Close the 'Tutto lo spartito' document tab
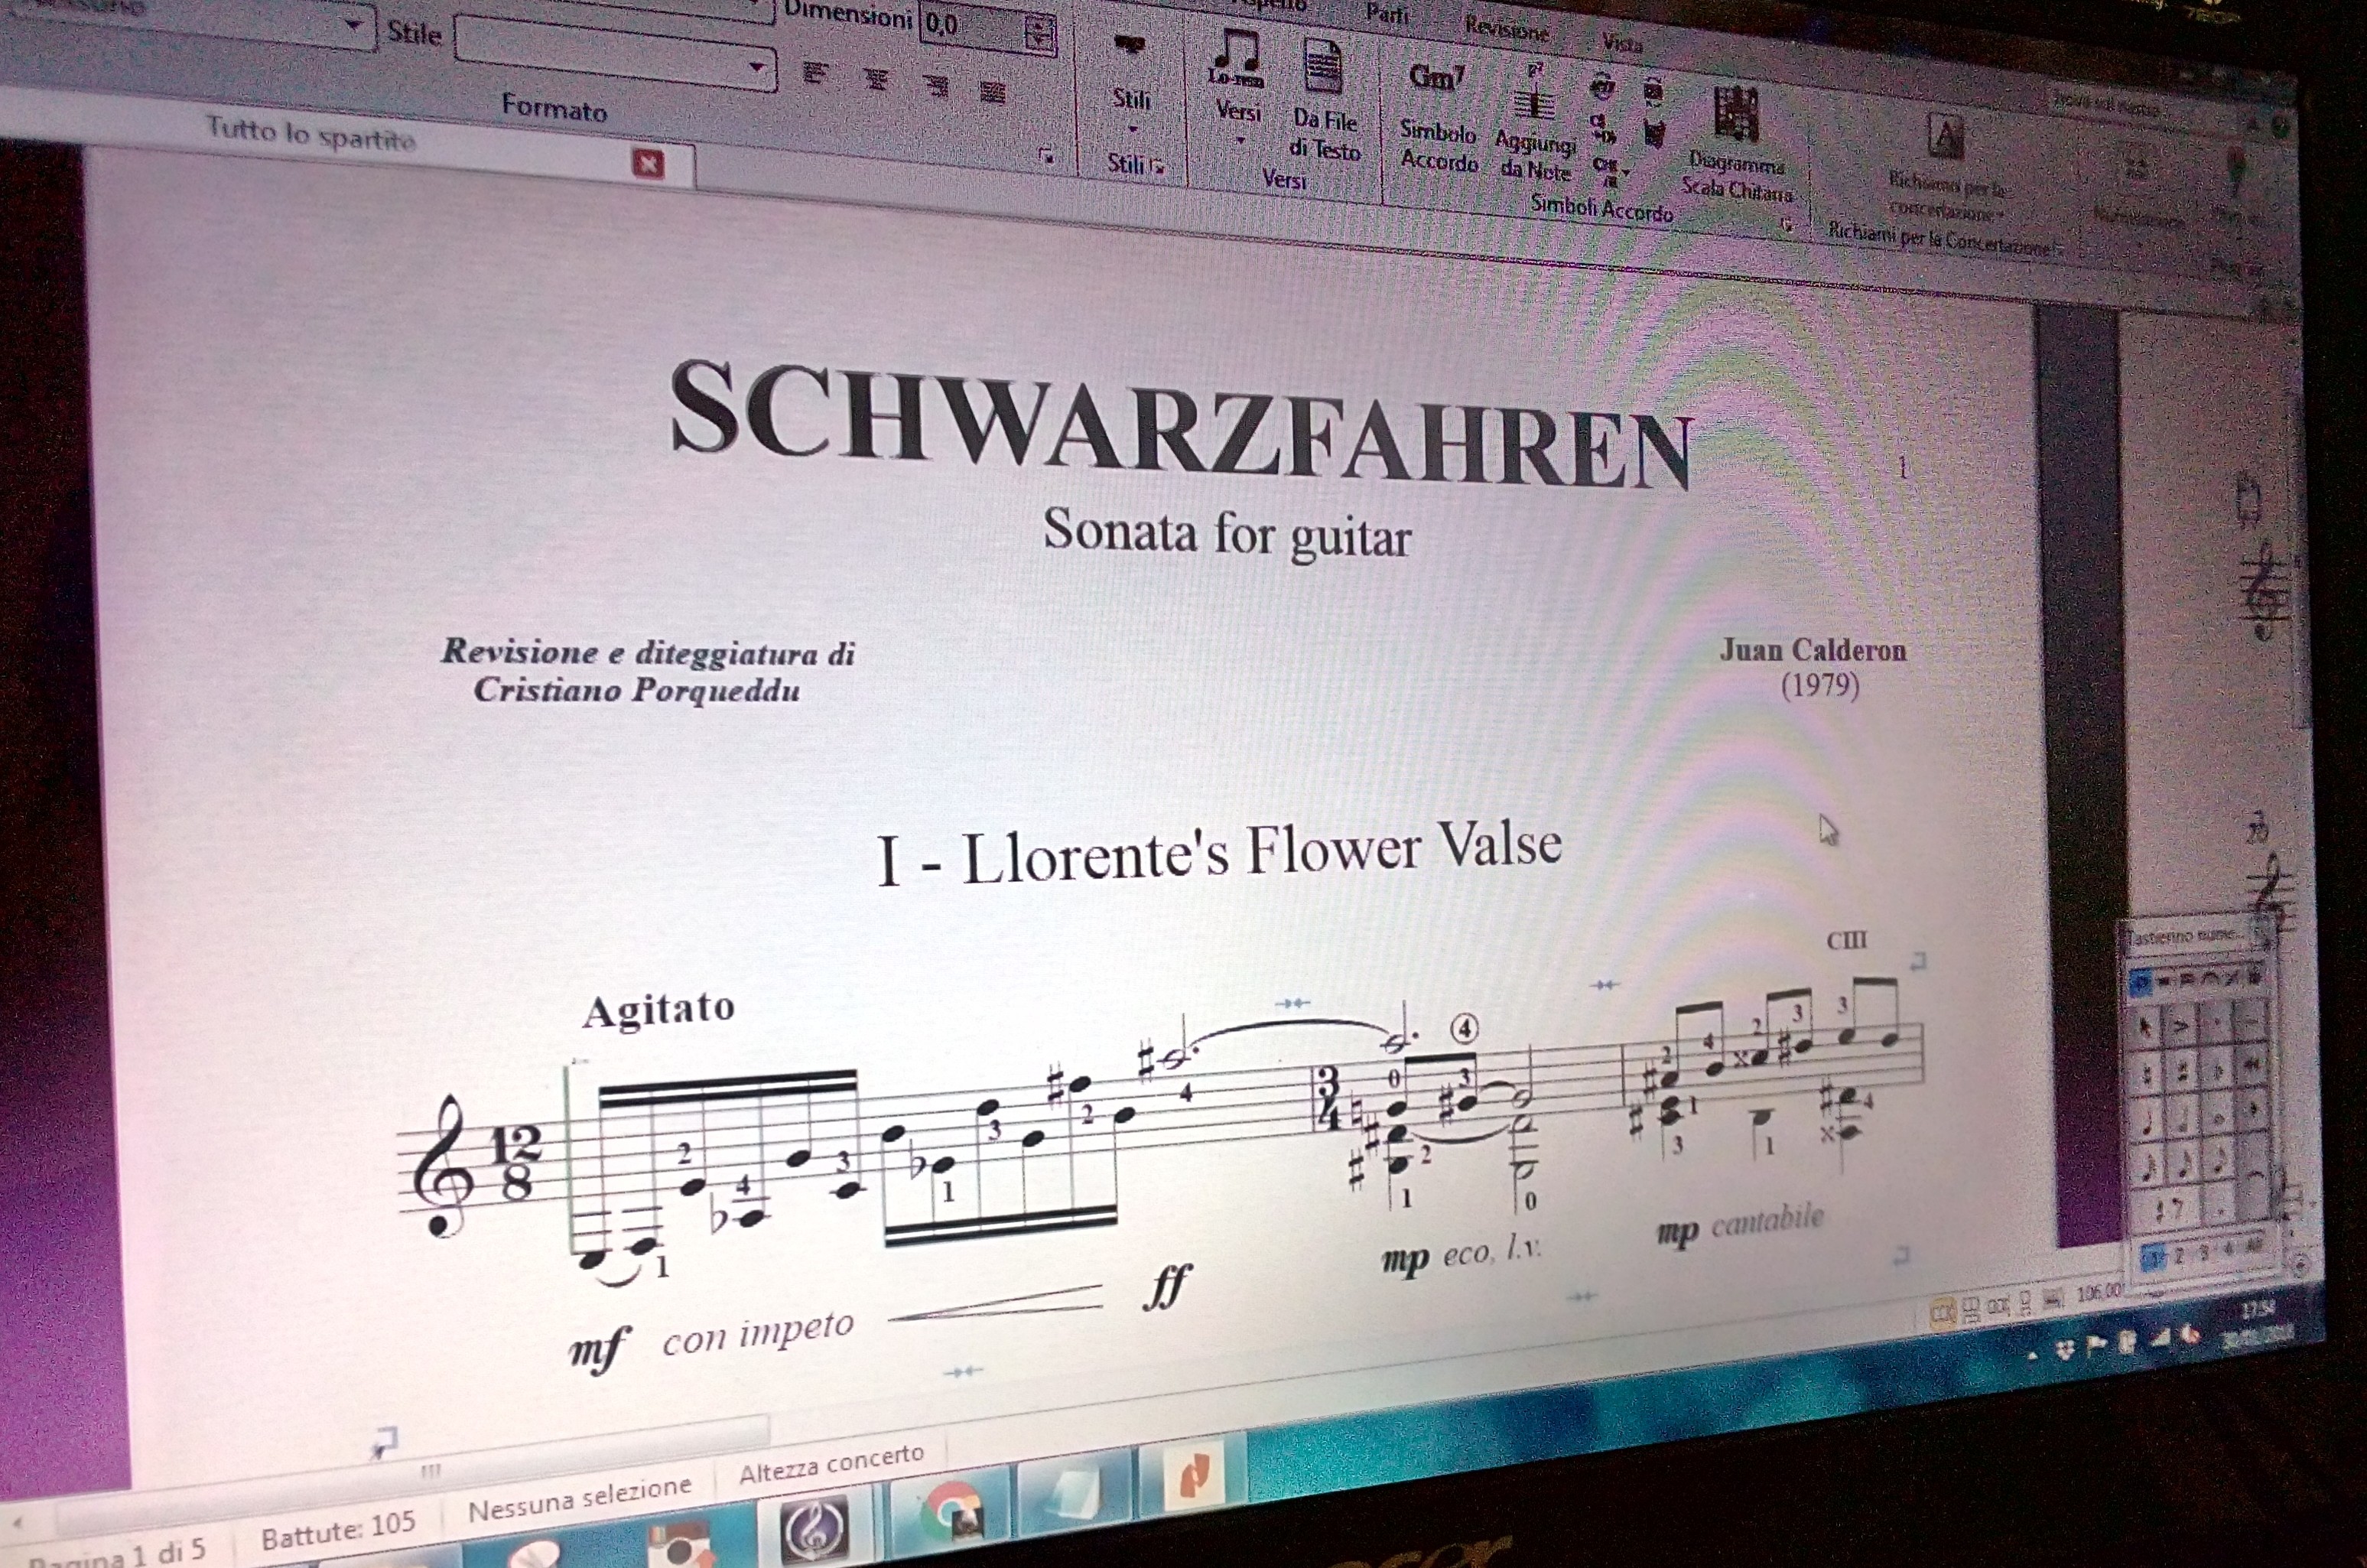Screen dimensions: 2367x1568 (x=649, y=163)
